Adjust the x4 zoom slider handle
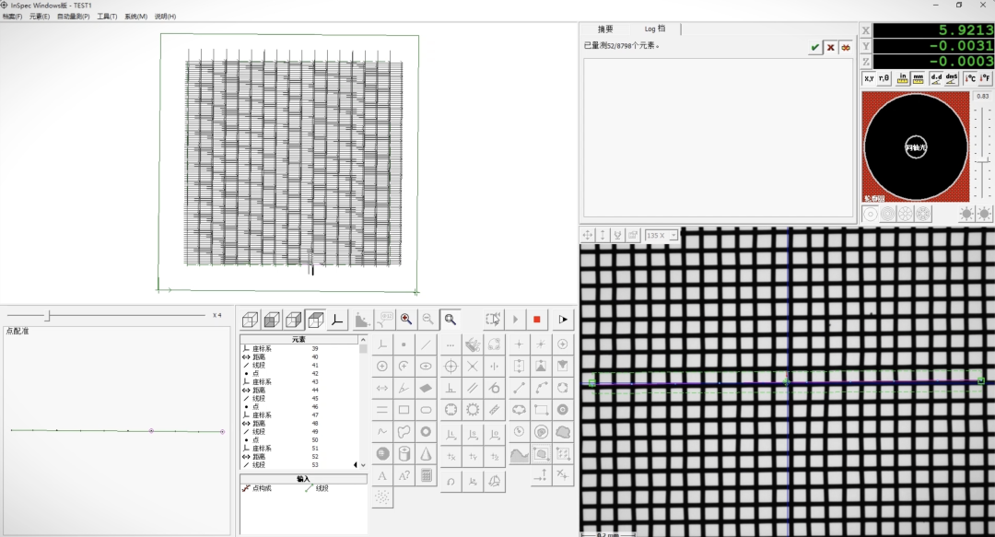This screenshot has height=537, width=995. 48,315
